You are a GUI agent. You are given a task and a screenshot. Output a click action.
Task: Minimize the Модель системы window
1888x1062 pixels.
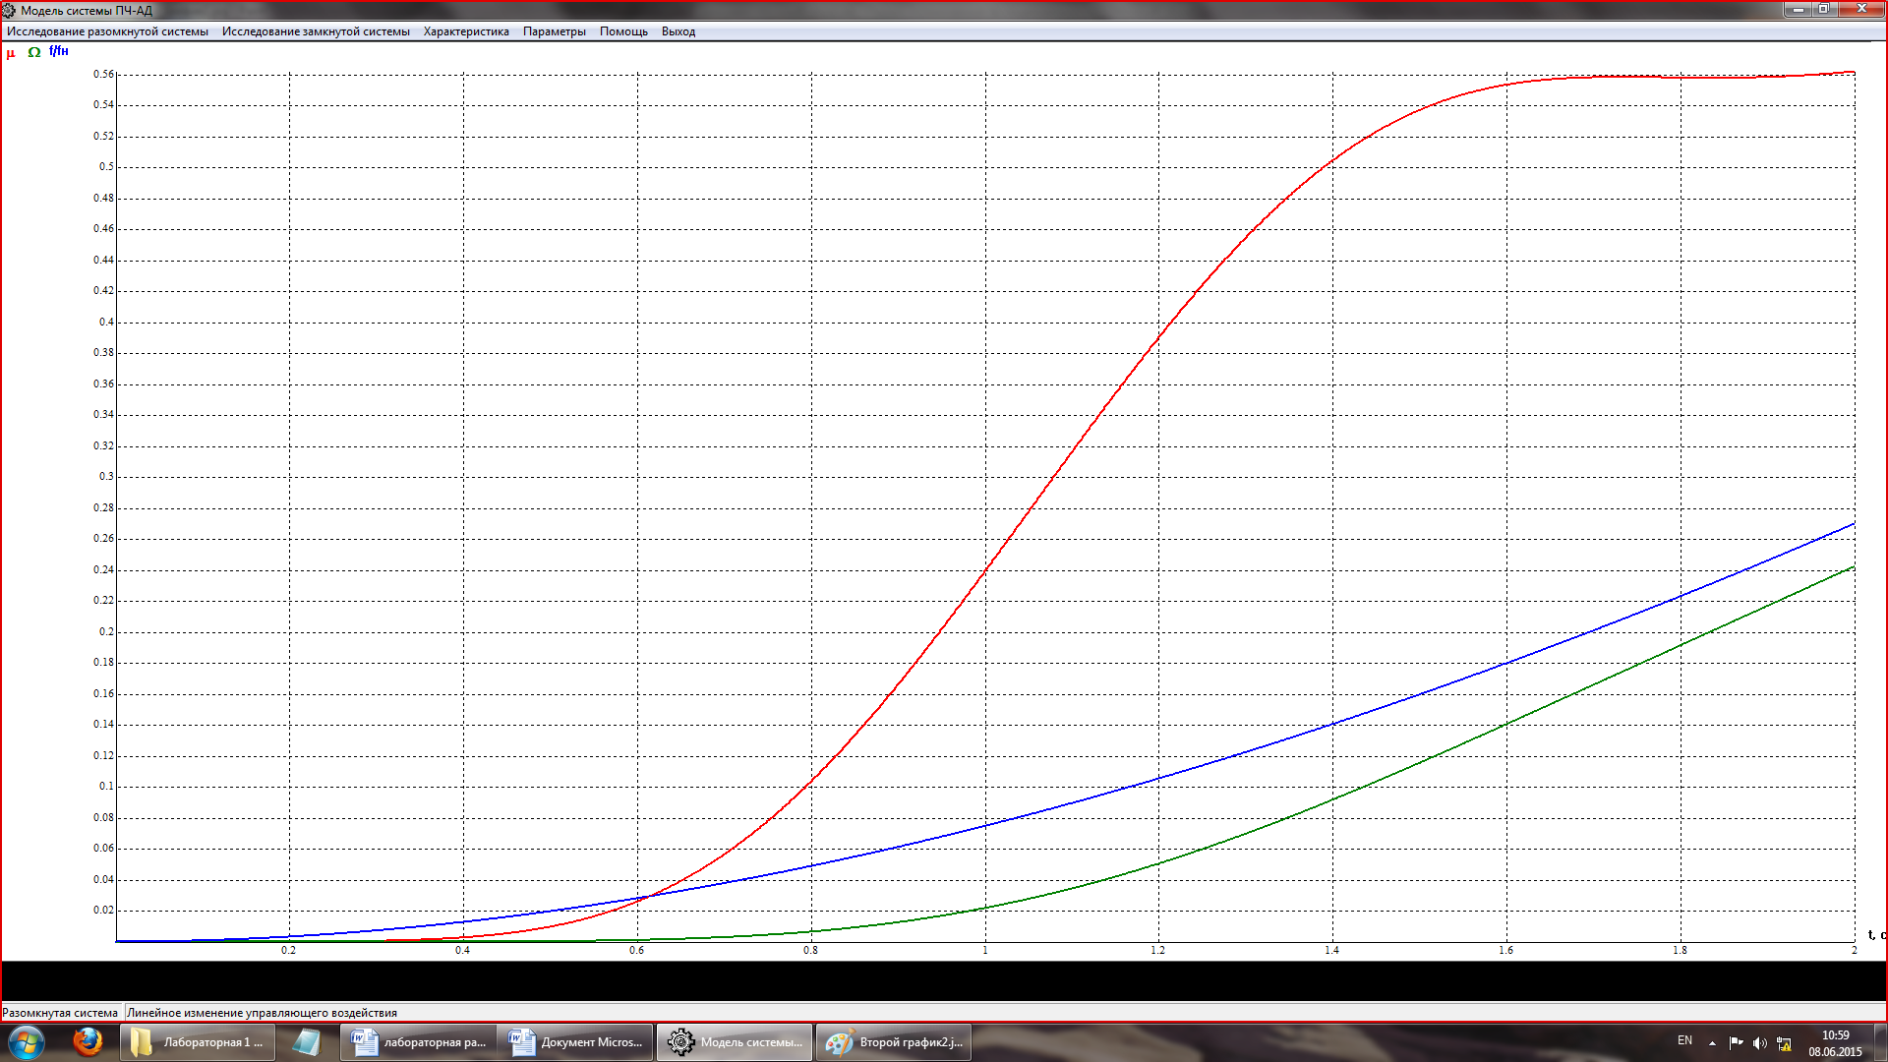[1798, 9]
